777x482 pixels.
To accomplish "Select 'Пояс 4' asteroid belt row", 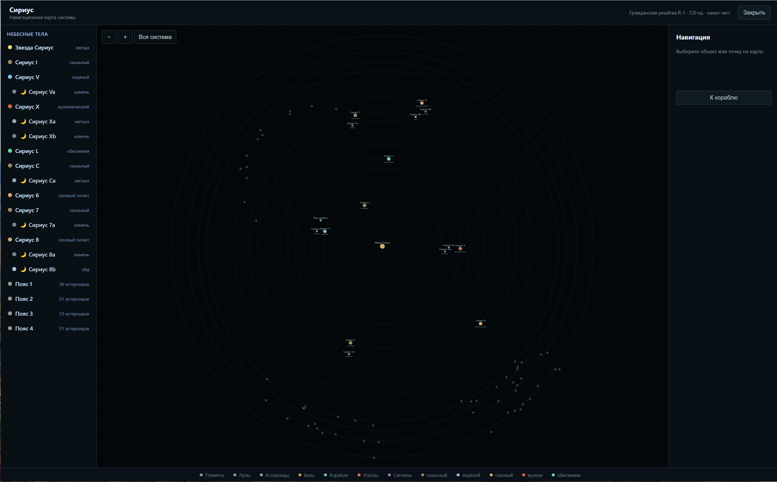I will (x=48, y=328).
